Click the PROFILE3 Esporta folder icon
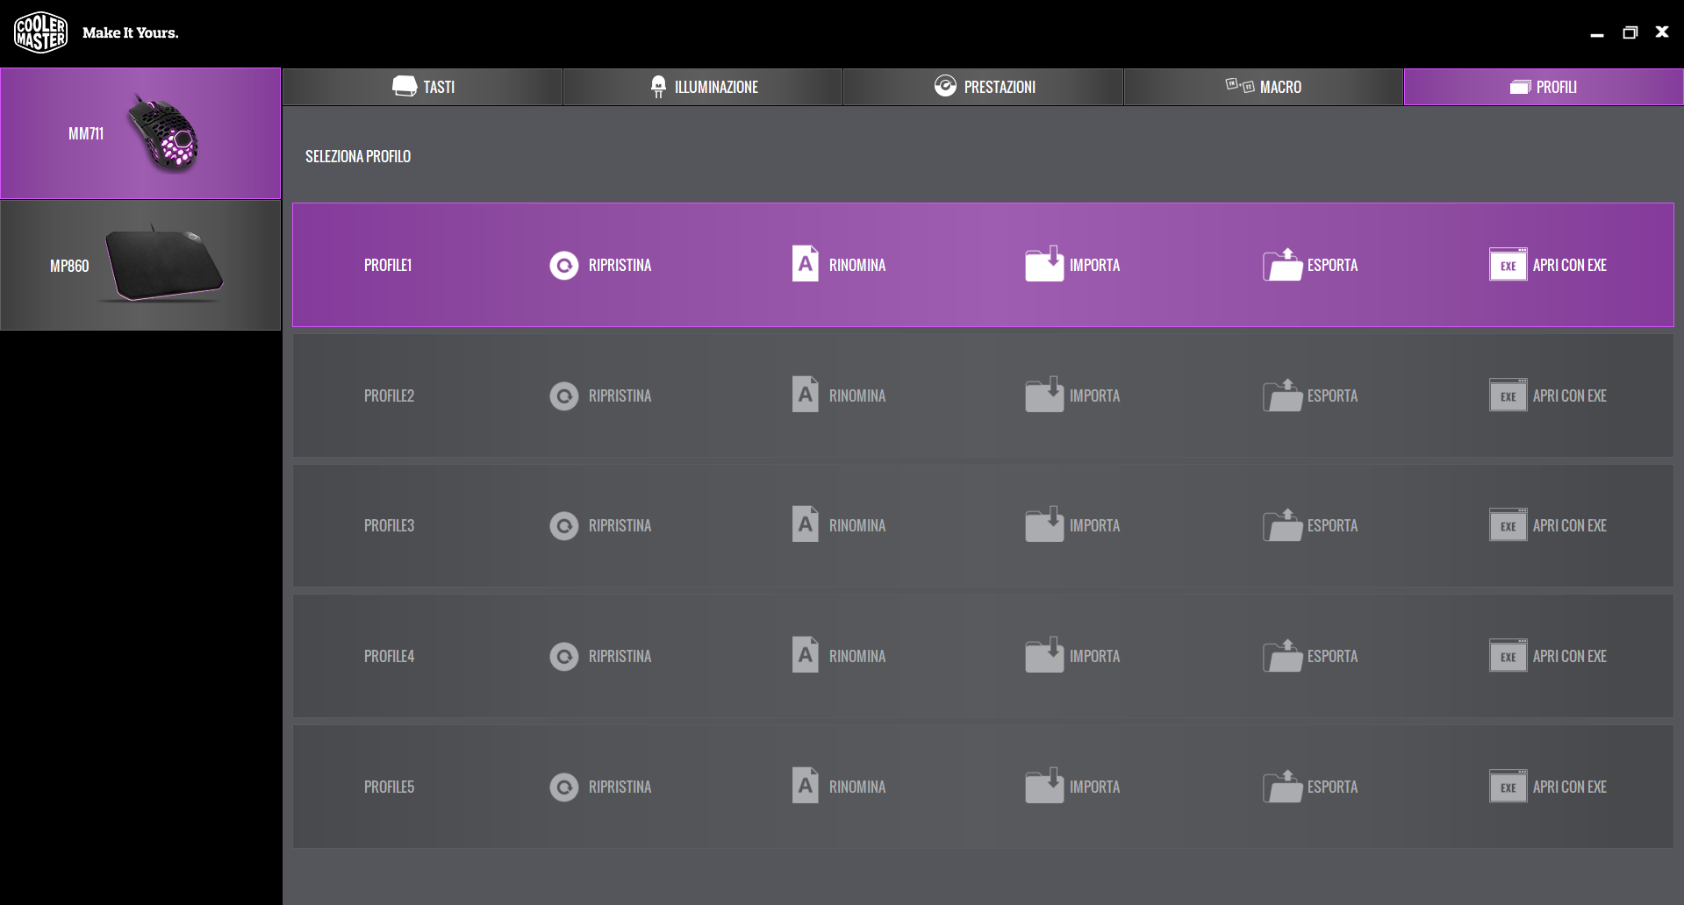The width and height of the screenshot is (1684, 905). click(1282, 524)
